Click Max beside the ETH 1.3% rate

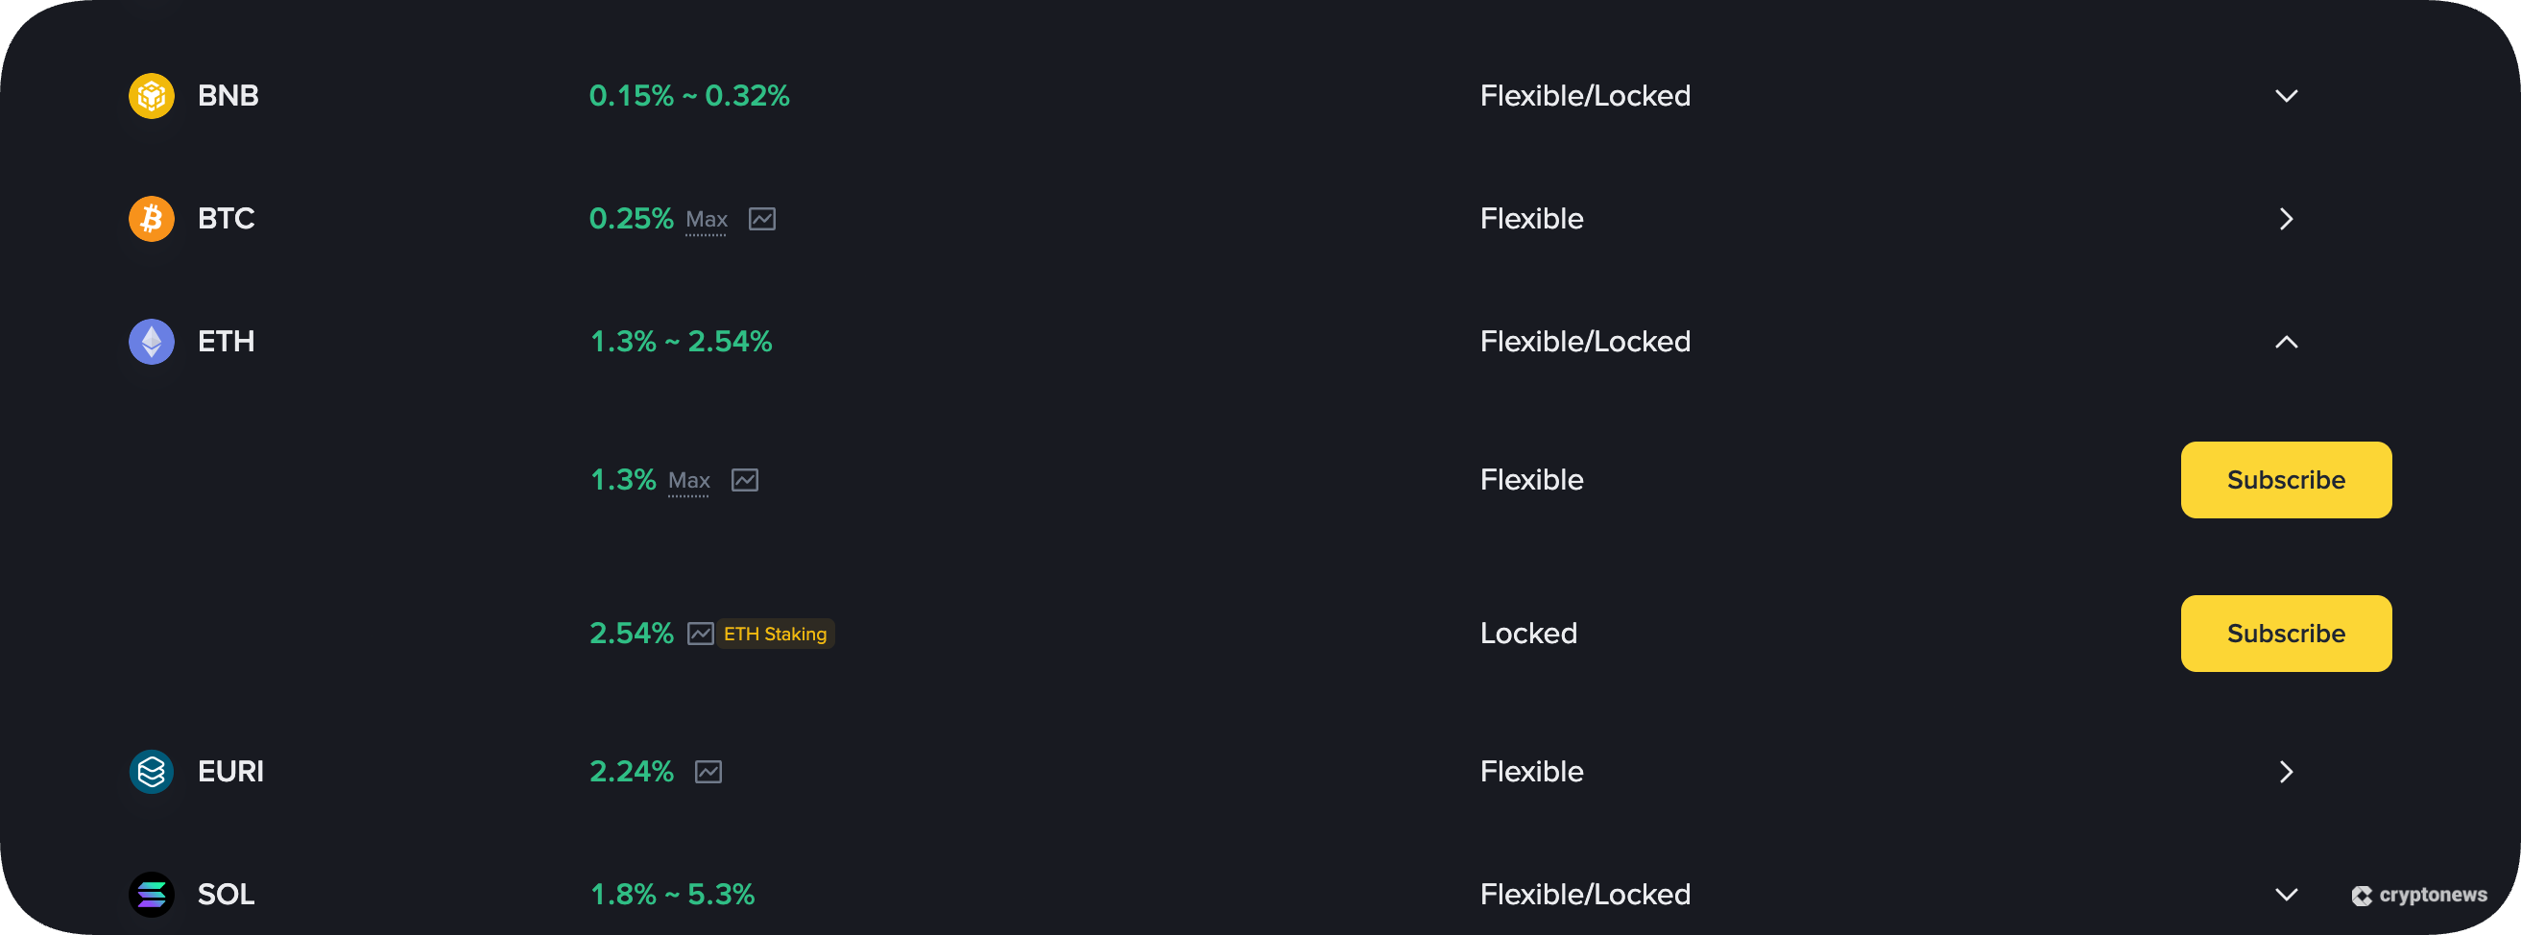pos(690,481)
